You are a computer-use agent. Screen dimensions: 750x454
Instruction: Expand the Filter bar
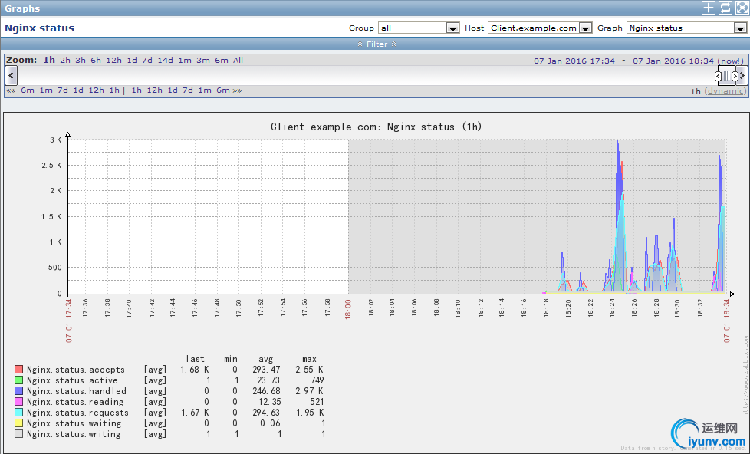pyautogui.click(x=377, y=44)
